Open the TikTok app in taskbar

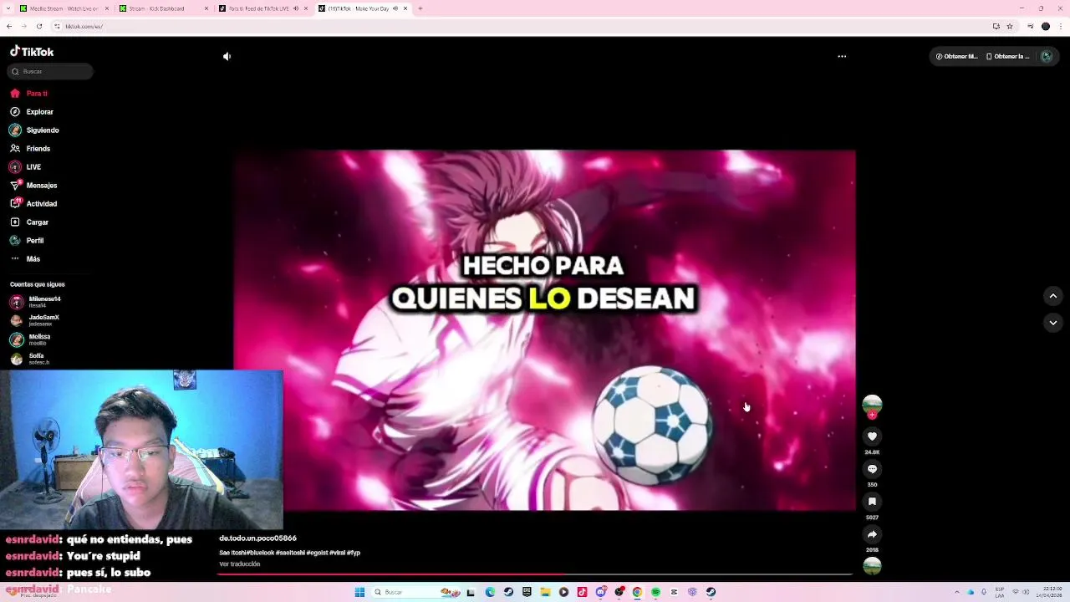coord(582,592)
